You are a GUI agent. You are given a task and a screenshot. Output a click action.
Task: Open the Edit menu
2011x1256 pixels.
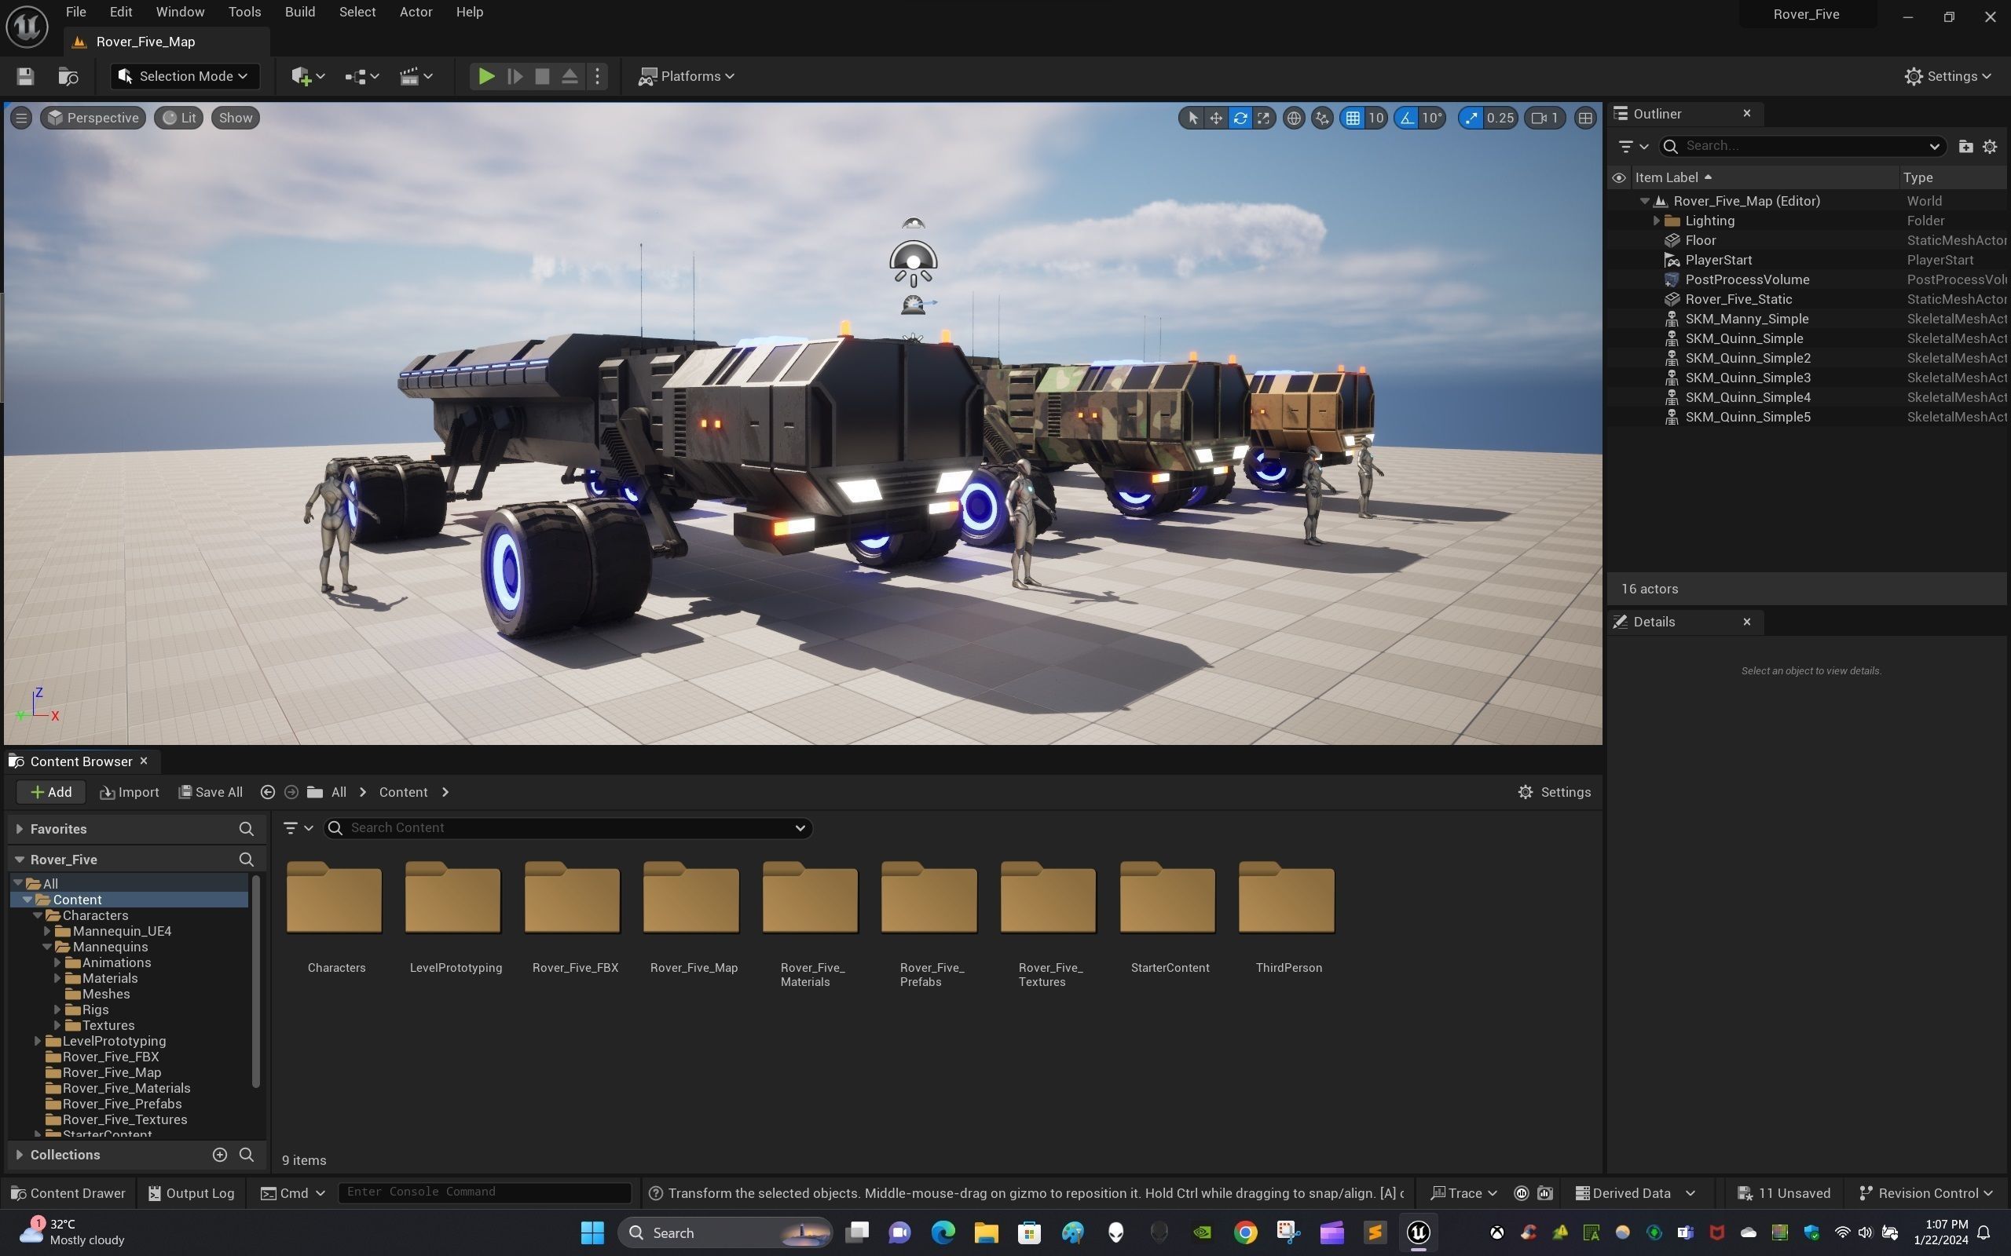[x=120, y=12]
